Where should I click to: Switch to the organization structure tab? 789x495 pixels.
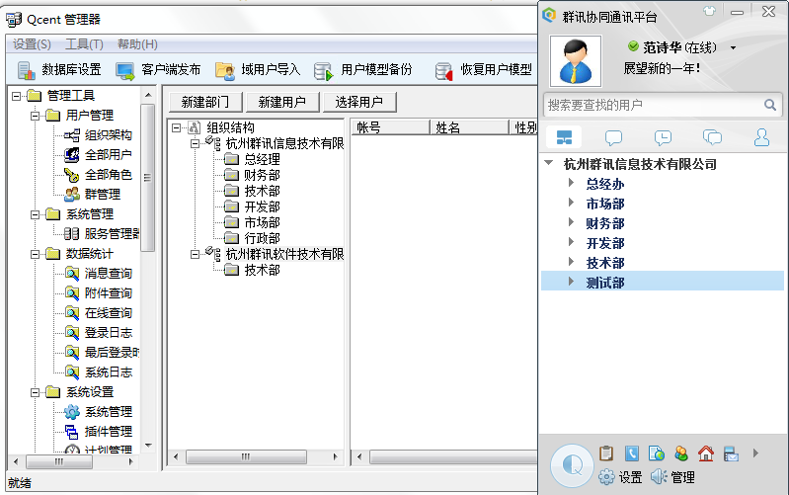pos(564,137)
